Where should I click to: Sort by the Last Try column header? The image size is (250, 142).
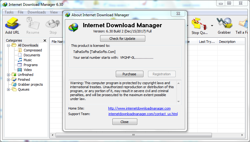207,42
